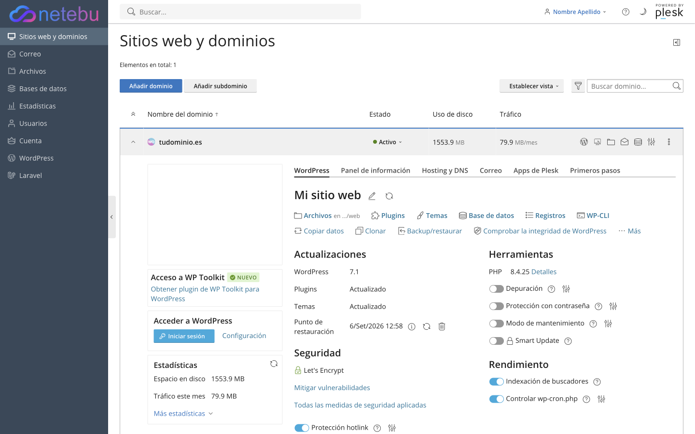The width and height of the screenshot is (695, 434).
Task: Open Controlar wp-cron.php settings icon
Action: coord(601,399)
